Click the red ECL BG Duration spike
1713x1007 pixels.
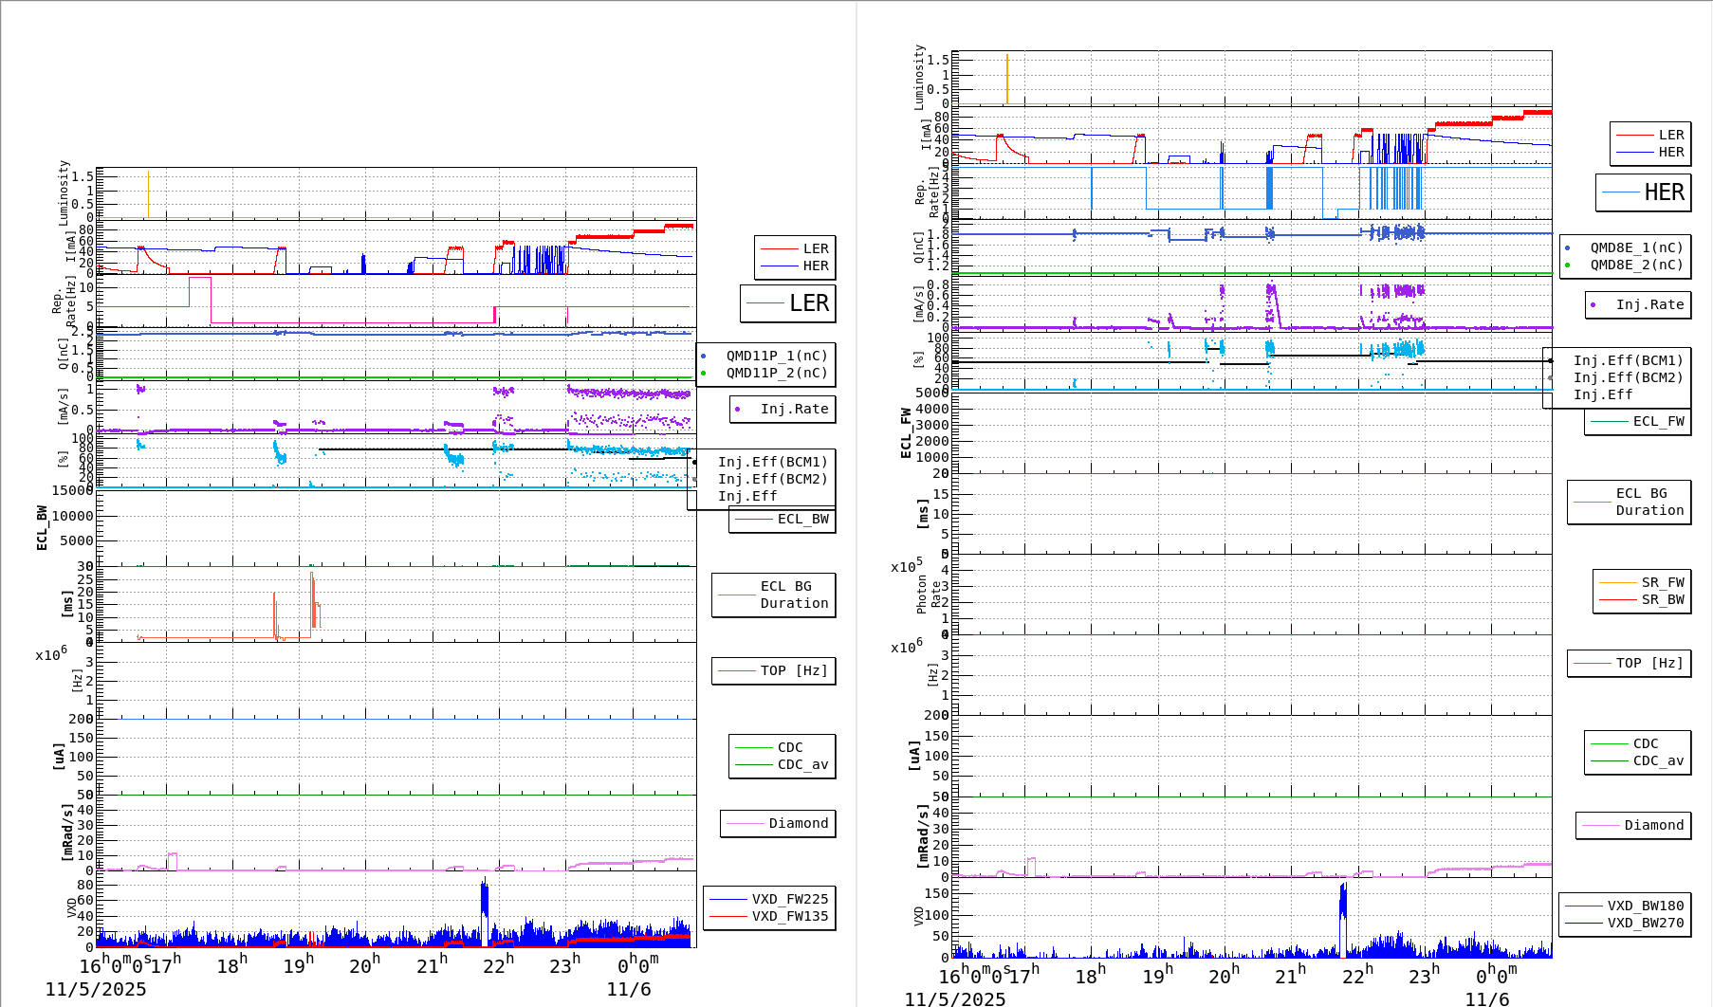click(x=312, y=597)
